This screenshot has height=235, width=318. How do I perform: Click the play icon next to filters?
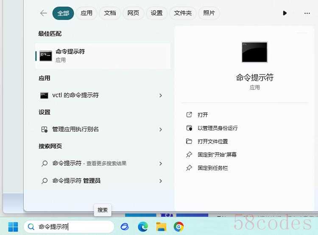285,13
